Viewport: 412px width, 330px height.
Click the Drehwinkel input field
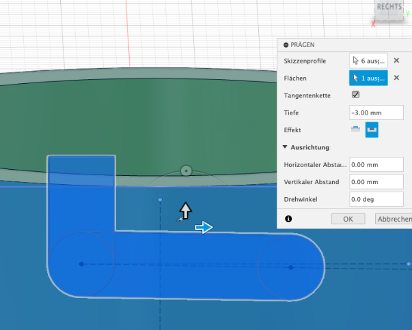376,199
